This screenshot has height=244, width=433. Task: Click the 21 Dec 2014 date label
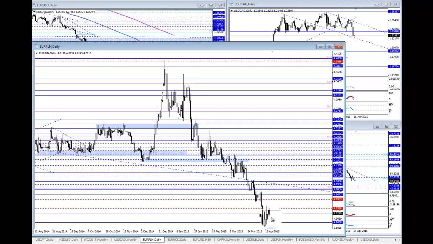click(x=166, y=231)
